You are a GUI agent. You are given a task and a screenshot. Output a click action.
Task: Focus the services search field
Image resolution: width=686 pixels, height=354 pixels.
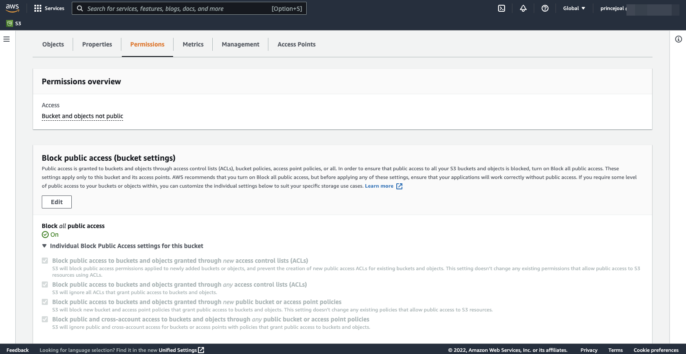[189, 8]
